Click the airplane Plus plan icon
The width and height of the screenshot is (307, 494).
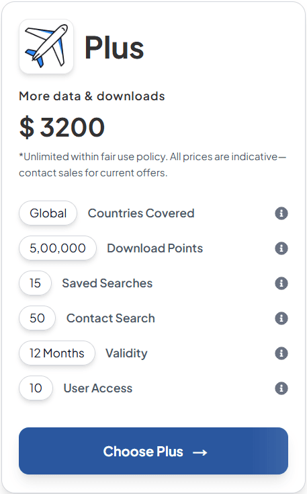click(46, 46)
